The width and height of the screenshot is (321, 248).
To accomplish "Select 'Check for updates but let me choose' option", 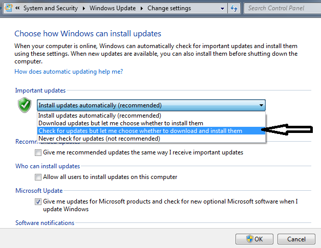I will [151, 131].
